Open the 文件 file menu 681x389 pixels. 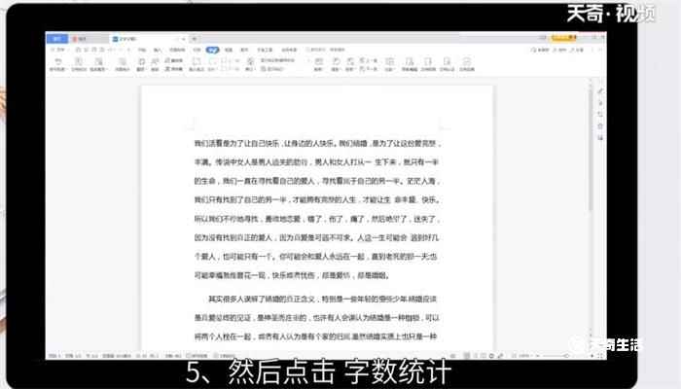(56, 50)
